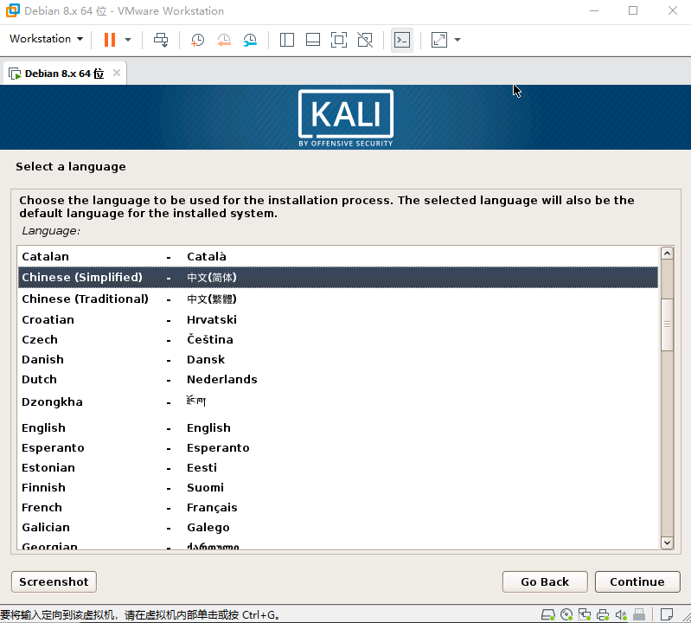Click the language list scroll down arrow

click(667, 543)
